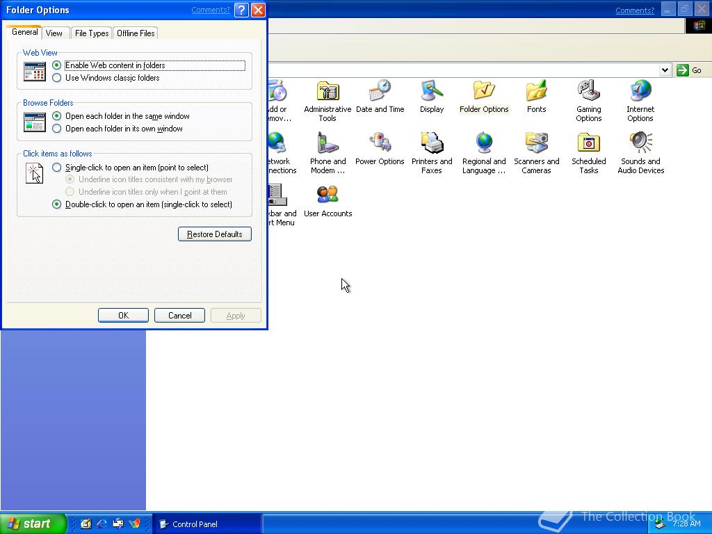Click the Control Panel taskbar button
Screen dimensions: 712x534
pos(207,524)
